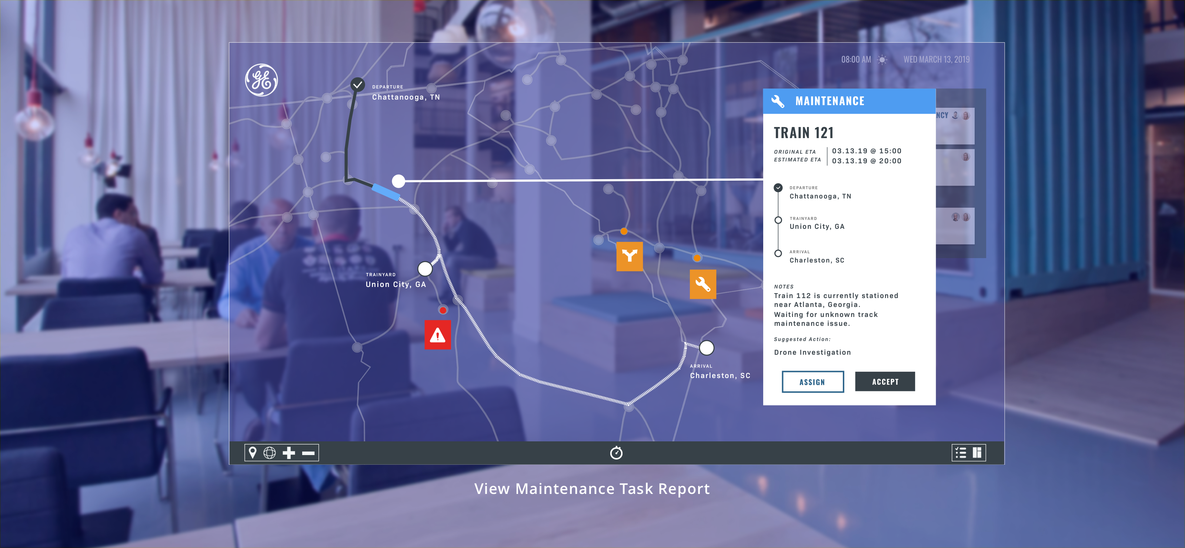Select the Union City trainyard map node

click(425, 269)
